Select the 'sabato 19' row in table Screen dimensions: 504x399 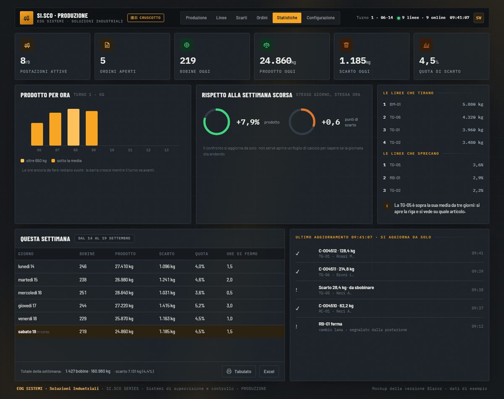pos(150,331)
